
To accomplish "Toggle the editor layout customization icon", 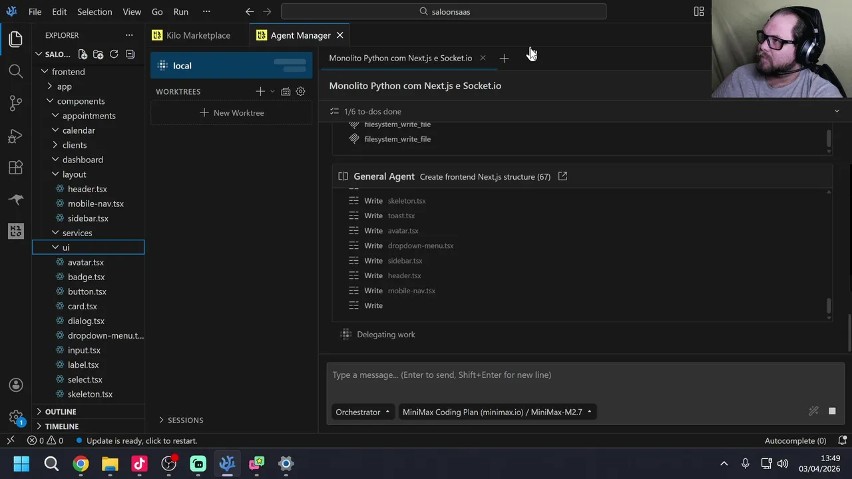I will coord(699,11).
